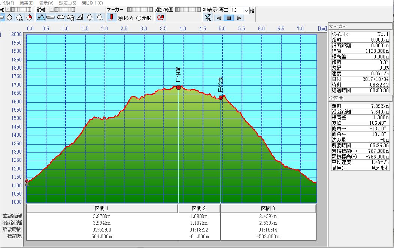Click the heart-rate icon with dots

[x=100, y=18]
